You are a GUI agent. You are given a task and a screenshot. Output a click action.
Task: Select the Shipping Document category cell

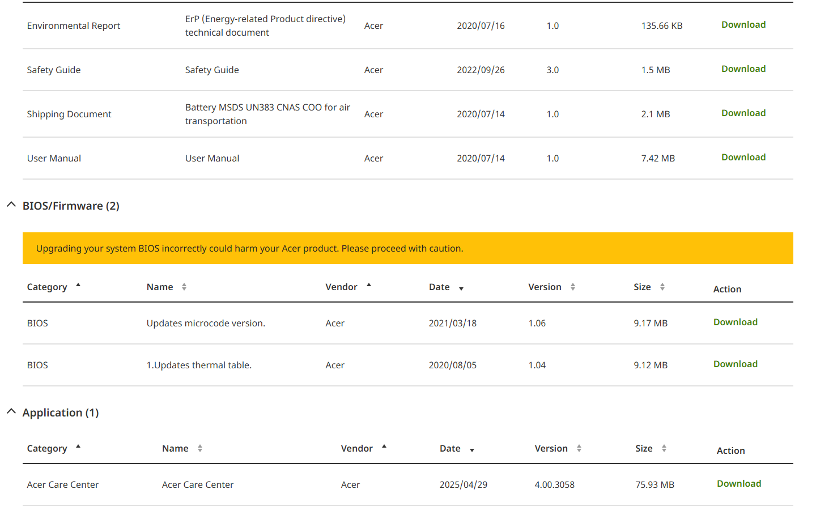pyautogui.click(x=69, y=114)
